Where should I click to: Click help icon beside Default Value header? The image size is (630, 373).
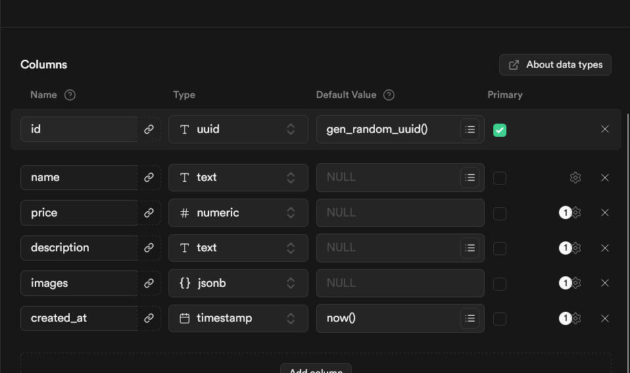pos(389,95)
